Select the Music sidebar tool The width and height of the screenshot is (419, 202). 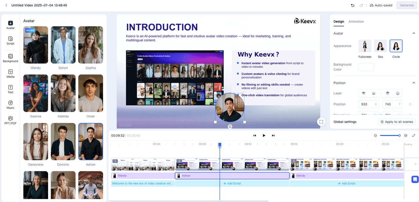10,105
